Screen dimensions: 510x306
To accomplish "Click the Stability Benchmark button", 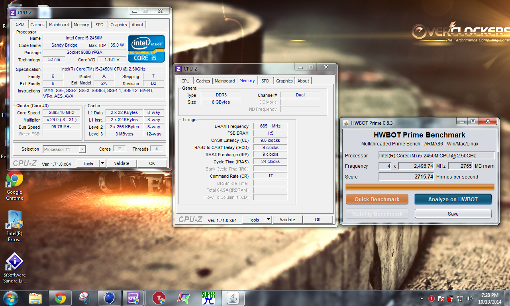I will (x=377, y=214).
